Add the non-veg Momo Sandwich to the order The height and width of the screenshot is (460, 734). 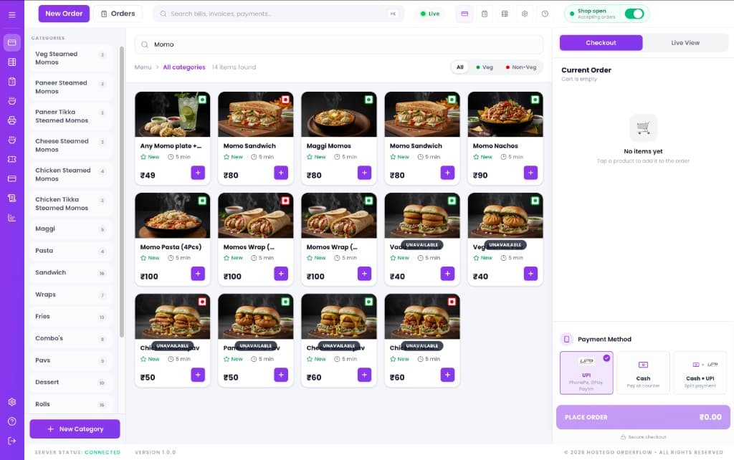(x=281, y=173)
